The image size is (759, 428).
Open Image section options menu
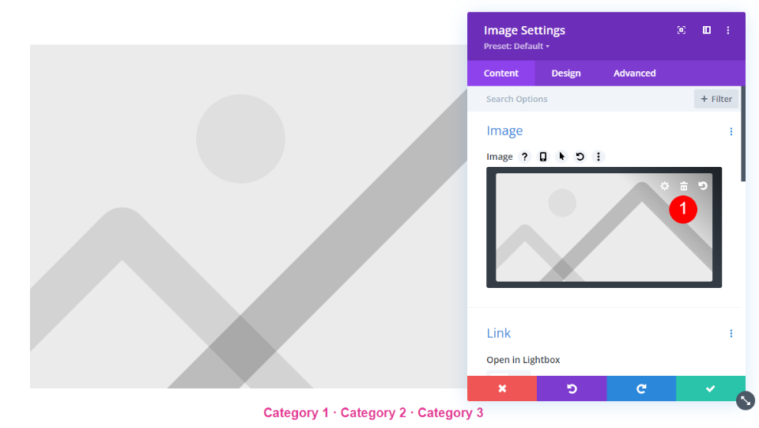[x=731, y=131]
